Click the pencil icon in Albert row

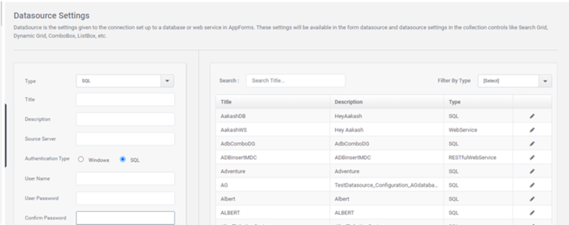point(532,199)
